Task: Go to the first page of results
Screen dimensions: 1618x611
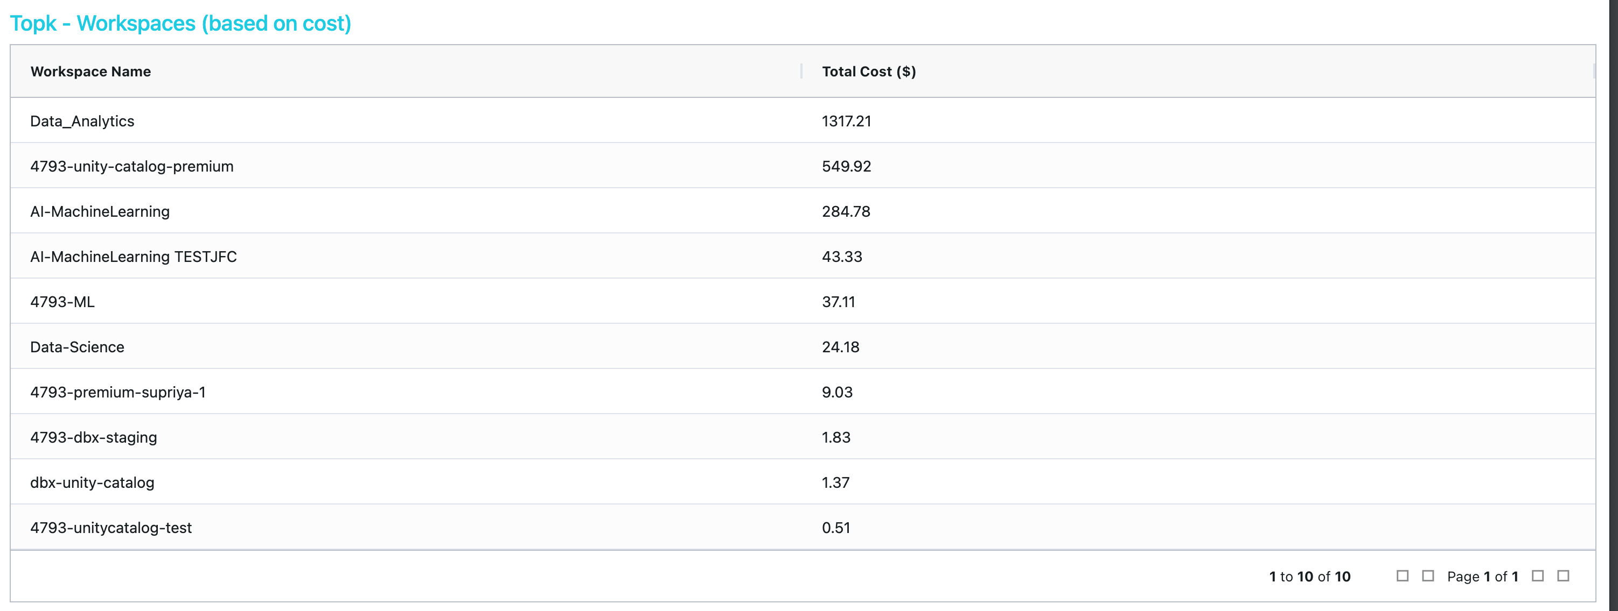Action: point(1402,576)
